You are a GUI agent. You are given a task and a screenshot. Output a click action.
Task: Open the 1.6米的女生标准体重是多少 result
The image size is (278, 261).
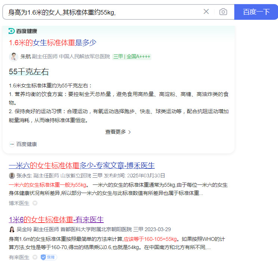(53, 43)
